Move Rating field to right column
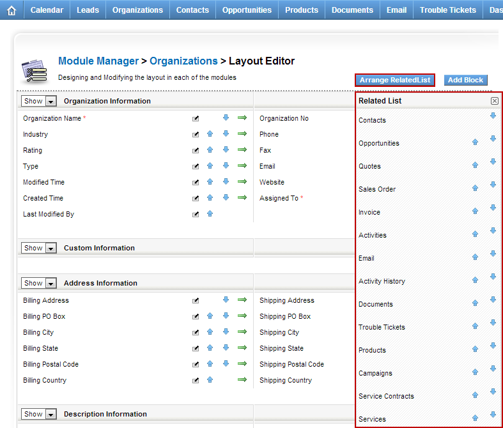The height and width of the screenshot is (428, 503). [242, 149]
